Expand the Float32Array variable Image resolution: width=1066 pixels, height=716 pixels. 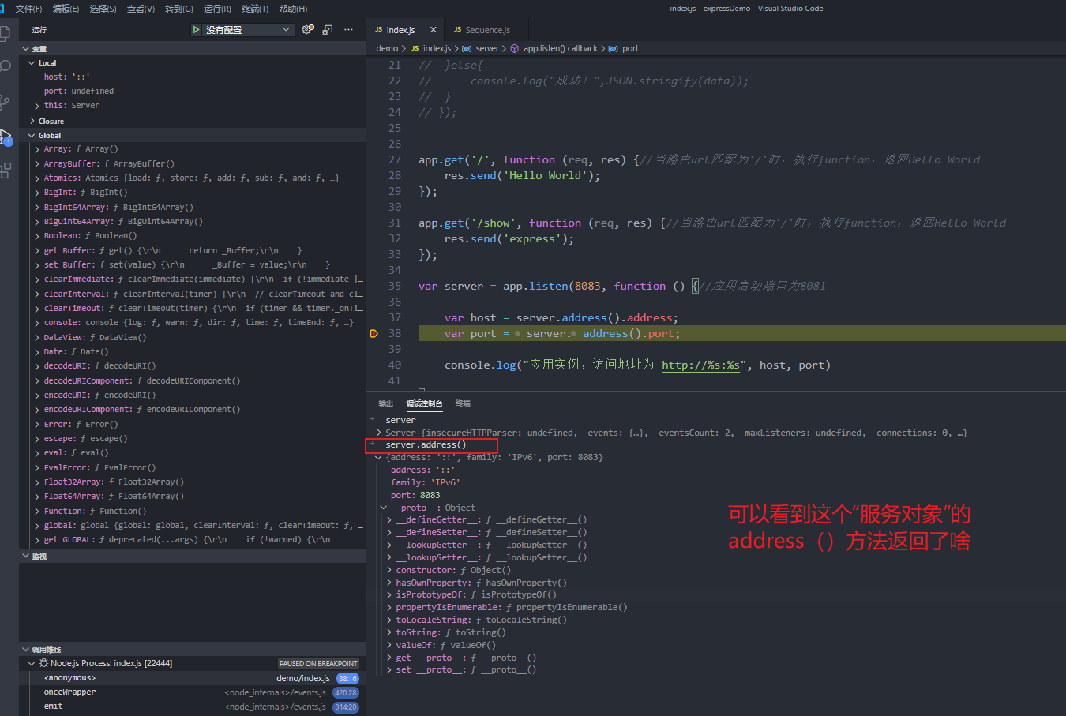tap(37, 482)
